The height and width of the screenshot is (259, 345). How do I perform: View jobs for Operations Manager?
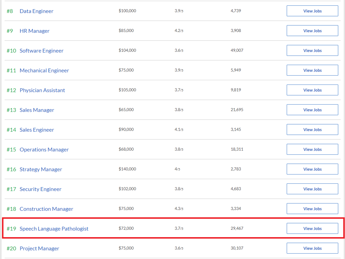point(312,149)
